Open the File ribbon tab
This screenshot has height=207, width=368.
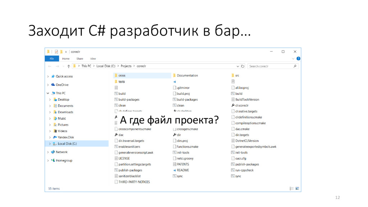click(x=52, y=59)
